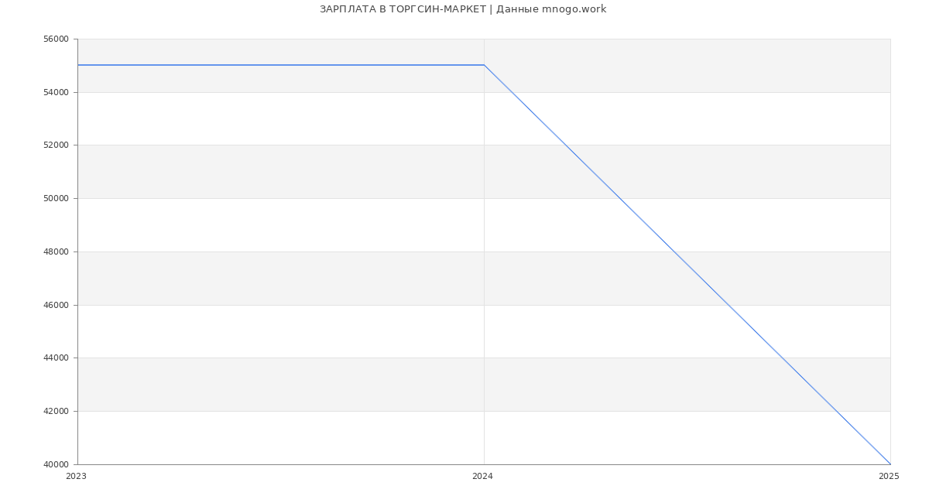
Task: Click the mnogo.work text in the title
Action: (x=574, y=9)
